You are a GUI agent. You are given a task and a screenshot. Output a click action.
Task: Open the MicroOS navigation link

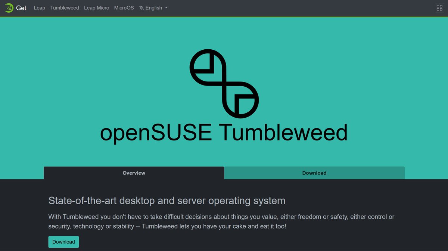pos(124,8)
